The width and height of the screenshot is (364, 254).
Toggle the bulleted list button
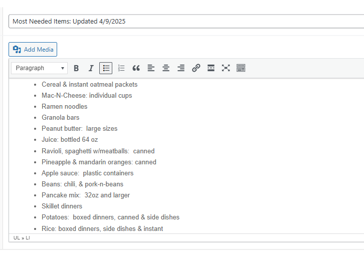106,68
